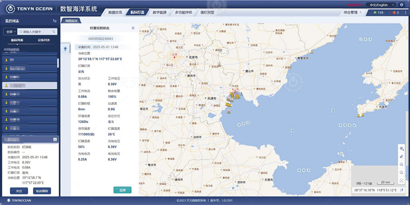Image resolution: width=410 pixels, height=205 pixels.
Task: Switch to the 数据总览 tab
Action: pyautogui.click(x=115, y=13)
